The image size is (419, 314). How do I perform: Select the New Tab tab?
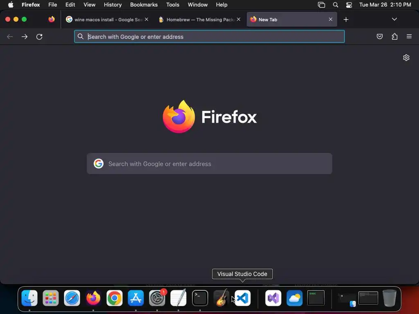(291, 19)
